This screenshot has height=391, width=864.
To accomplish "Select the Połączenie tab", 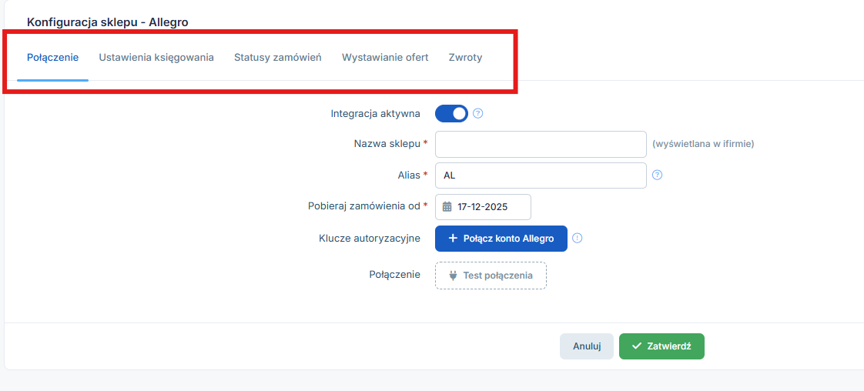I will tap(52, 58).
